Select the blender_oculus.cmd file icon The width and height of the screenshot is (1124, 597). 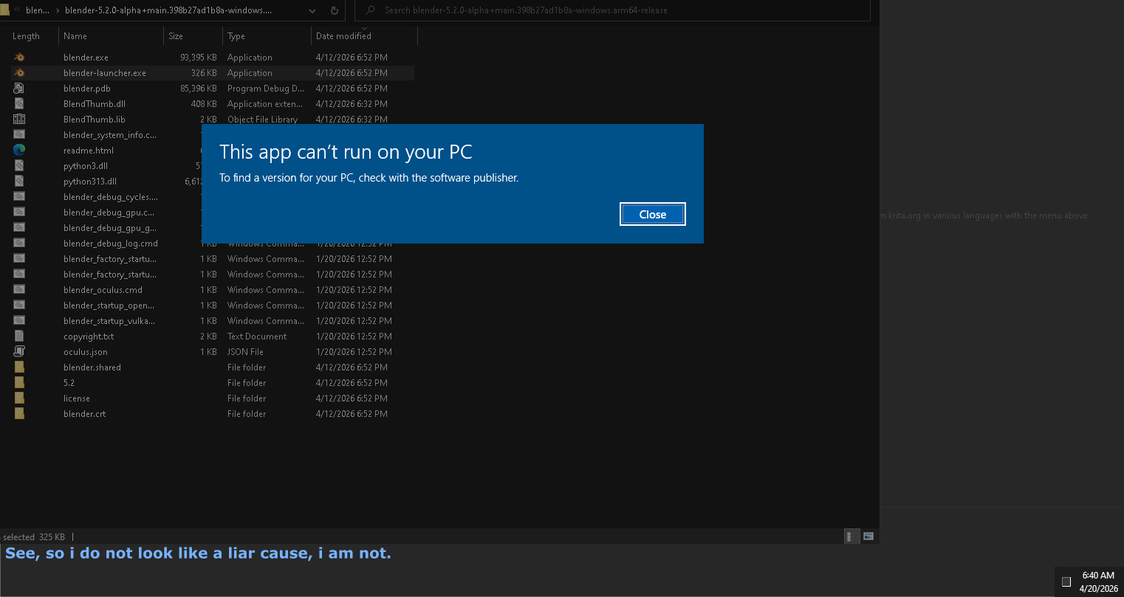point(19,289)
